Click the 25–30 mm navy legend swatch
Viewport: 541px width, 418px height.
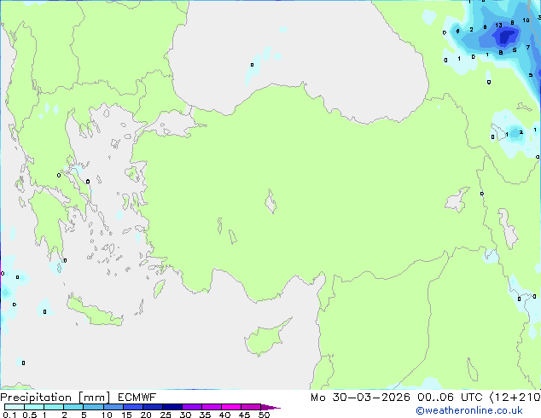[172, 407]
